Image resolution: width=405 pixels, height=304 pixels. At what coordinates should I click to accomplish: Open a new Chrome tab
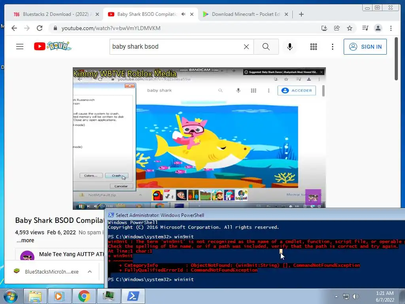[301, 14]
